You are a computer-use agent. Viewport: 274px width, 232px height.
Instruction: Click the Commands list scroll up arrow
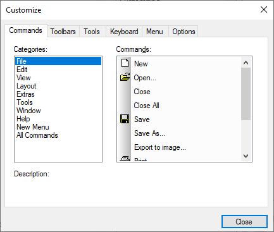point(246,63)
